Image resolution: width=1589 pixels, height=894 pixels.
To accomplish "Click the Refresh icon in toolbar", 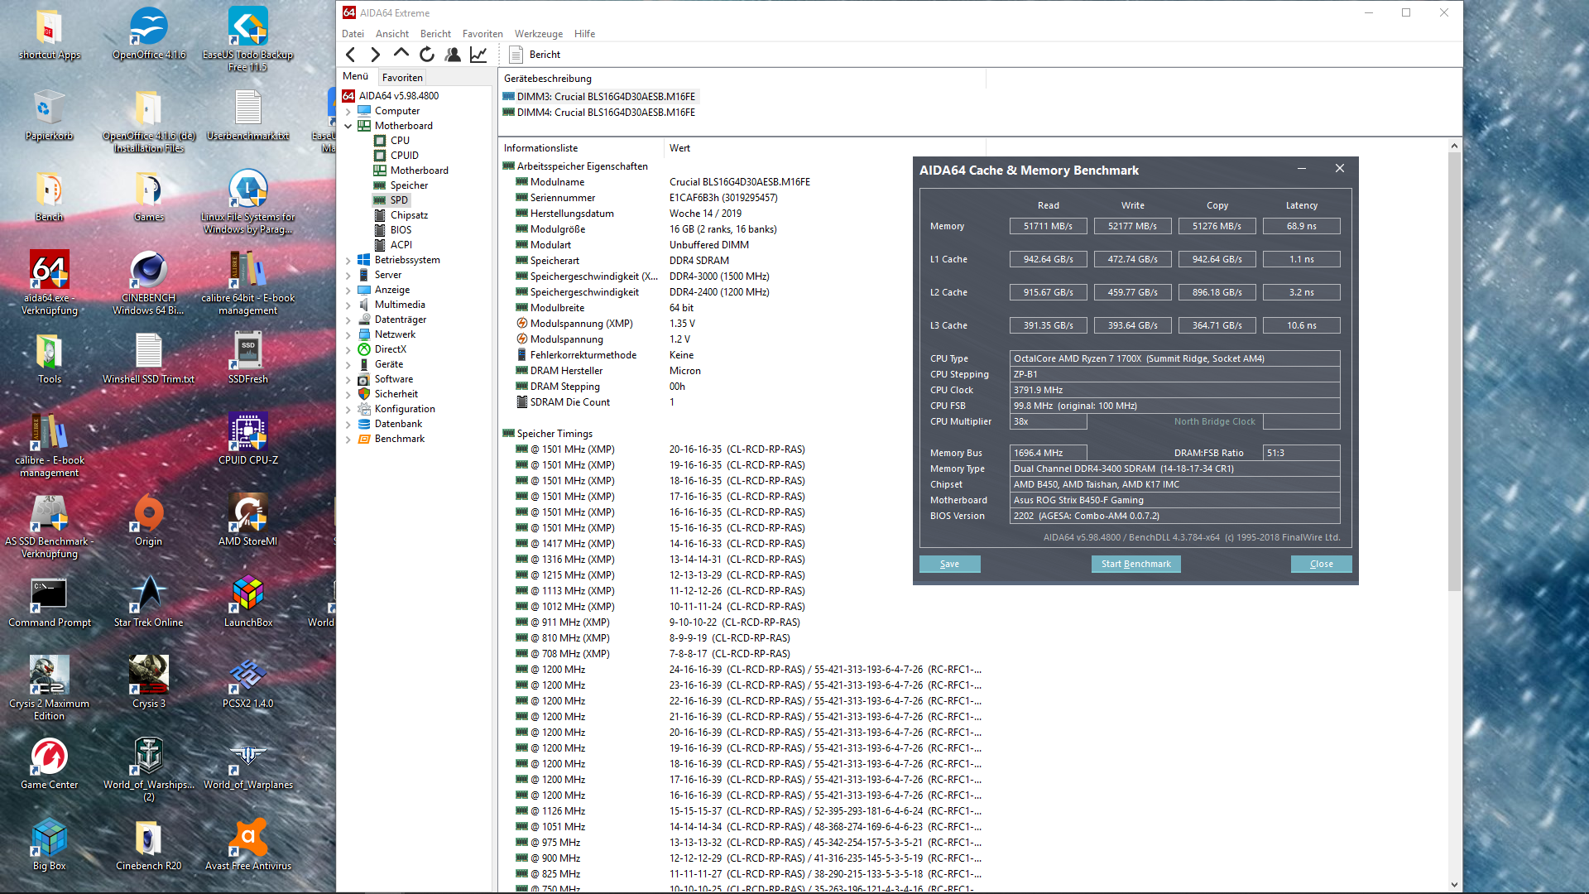I will 427,55.
